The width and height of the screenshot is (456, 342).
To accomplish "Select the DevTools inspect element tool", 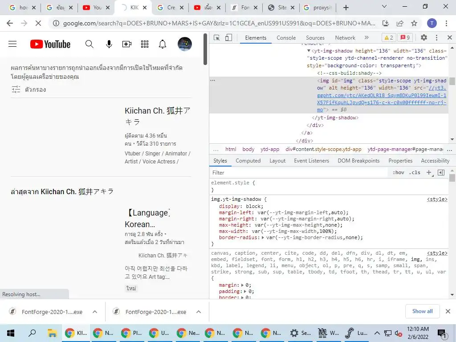I will (217, 37).
